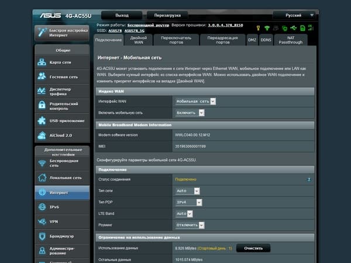The height and width of the screenshot is (263, 351).
Task: Open Карта сети (network map) icon
Action: coord(42,63)
